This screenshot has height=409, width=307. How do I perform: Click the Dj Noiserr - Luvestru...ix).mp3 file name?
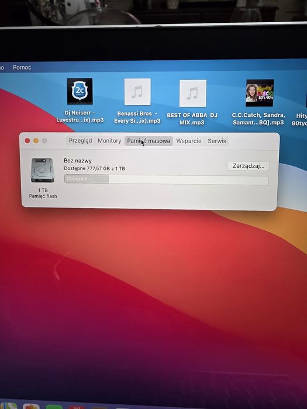click(x=80, y=116)
